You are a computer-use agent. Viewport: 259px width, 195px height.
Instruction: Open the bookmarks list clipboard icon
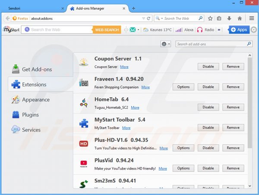point(219,19)
